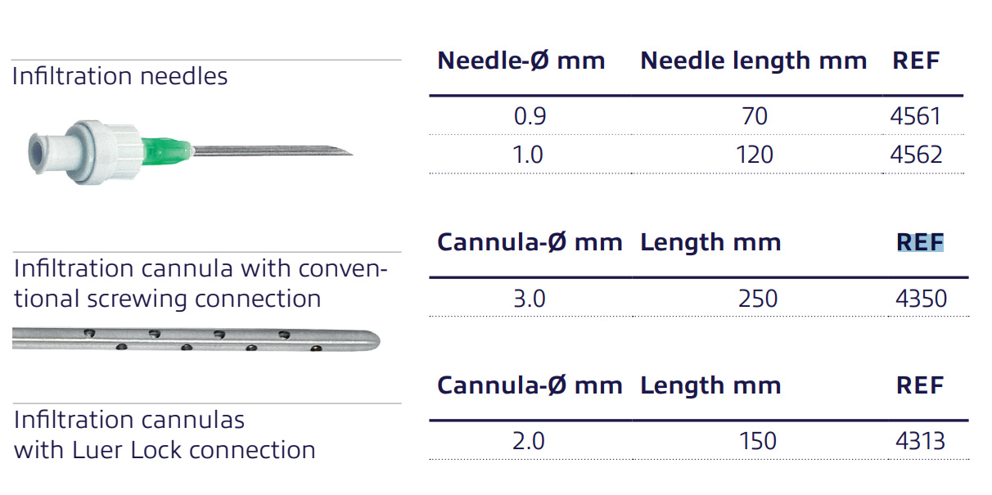Image resolution: width=992 pixels, height=495 pixels.
Task: Click needle diameter value 0.9
Action: [530, 116]
